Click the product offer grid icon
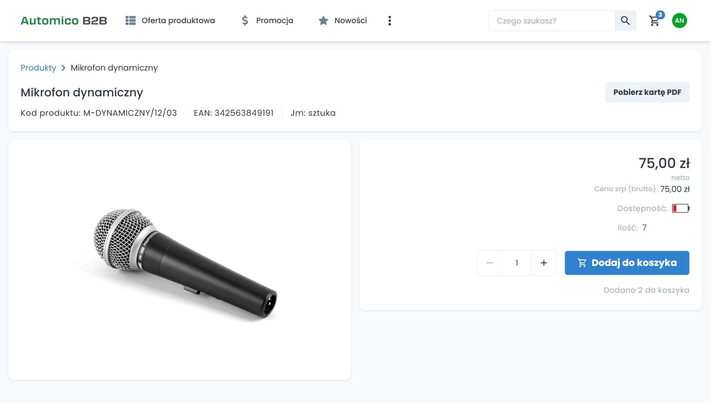711x403 pixels. (130, 21)
